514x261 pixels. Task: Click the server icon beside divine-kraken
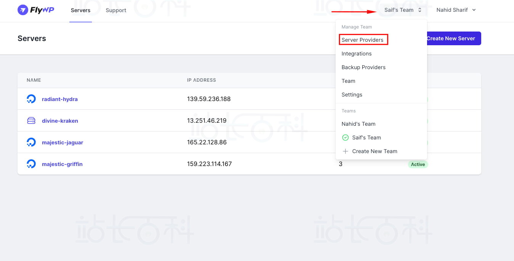point(31,121)
